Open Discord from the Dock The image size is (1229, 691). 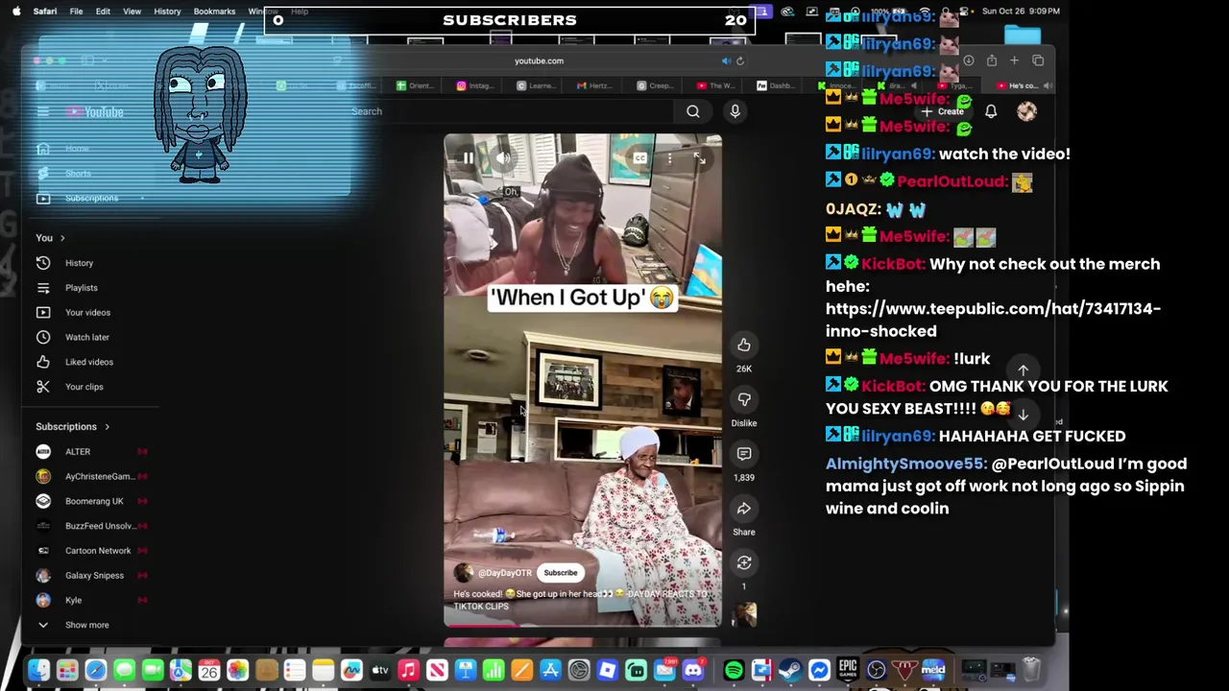tap(693, 670)
